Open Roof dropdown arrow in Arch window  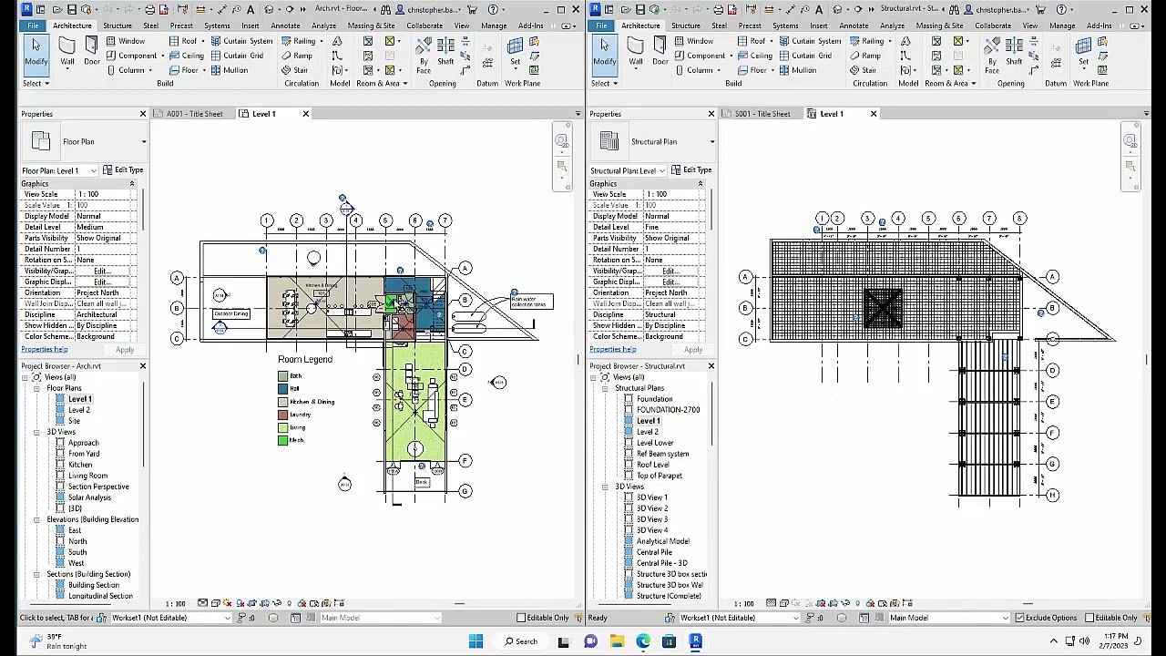tap(202, 41)
